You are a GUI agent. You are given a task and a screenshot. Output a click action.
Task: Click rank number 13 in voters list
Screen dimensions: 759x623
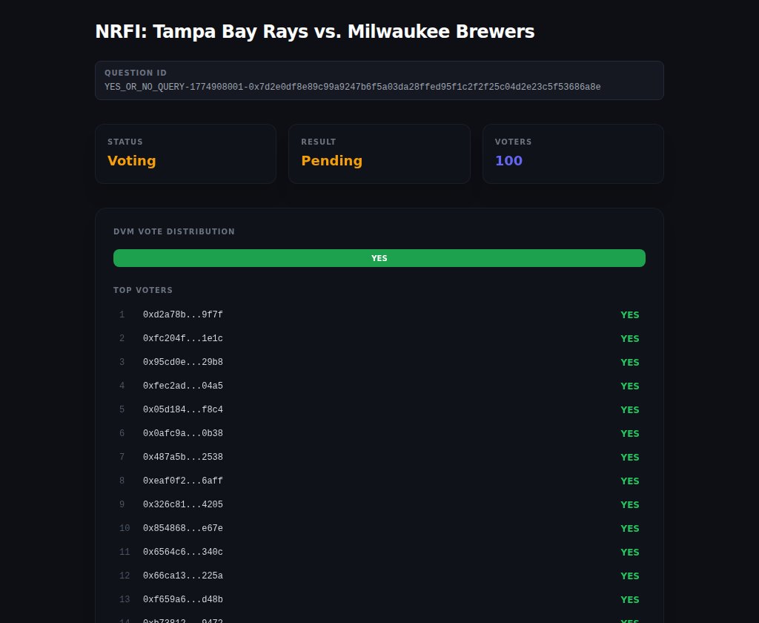tap(125, 600)
